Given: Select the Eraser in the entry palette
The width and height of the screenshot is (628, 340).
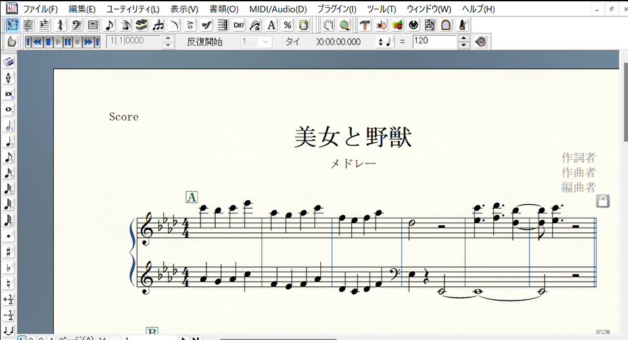Looking at the screenshot, I should point(9,62).
